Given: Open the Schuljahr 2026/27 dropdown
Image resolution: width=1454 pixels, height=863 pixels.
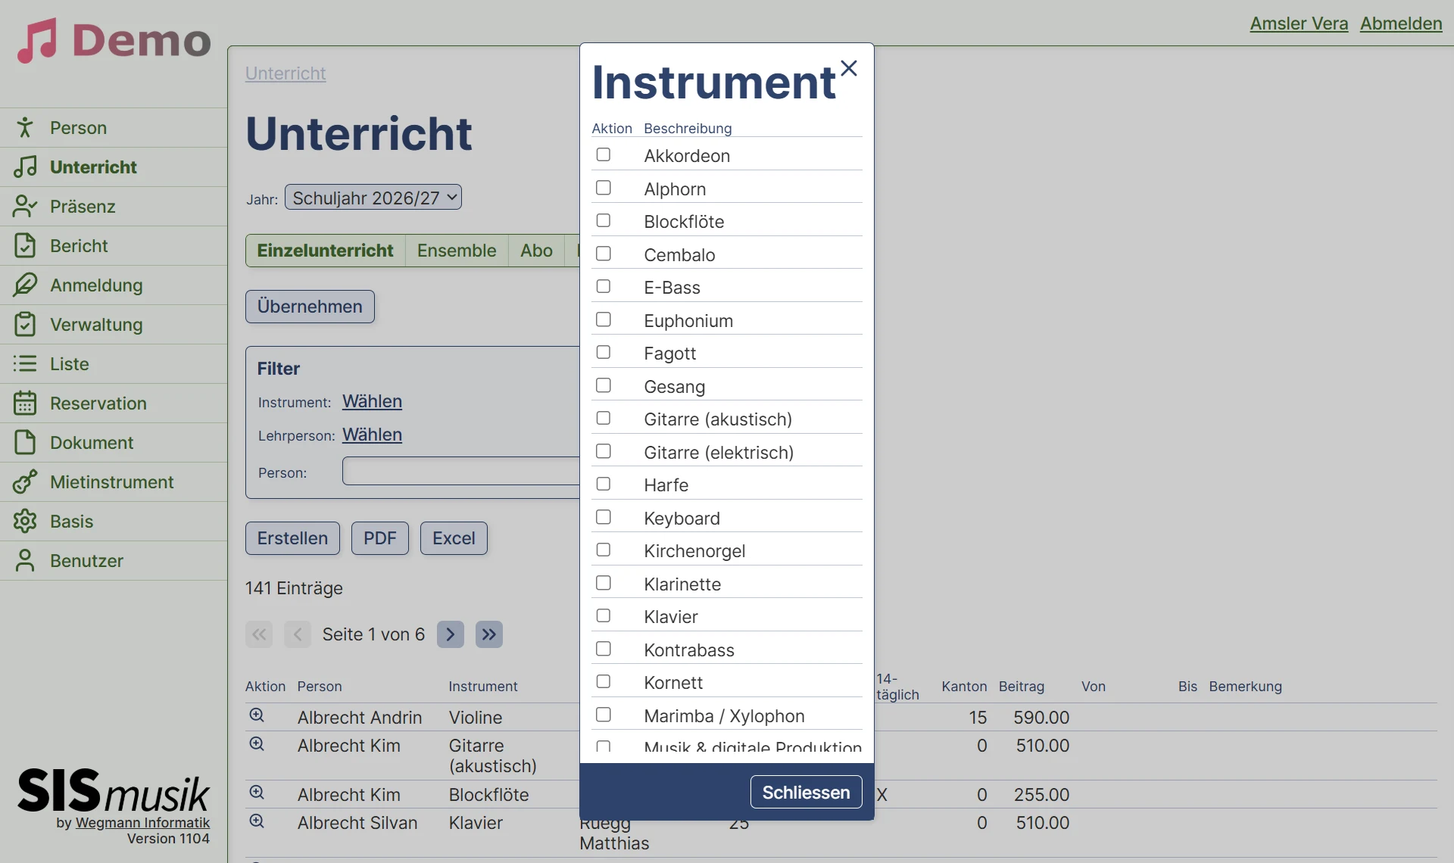Looking at the screenshot, I should (x=373, y=198).
